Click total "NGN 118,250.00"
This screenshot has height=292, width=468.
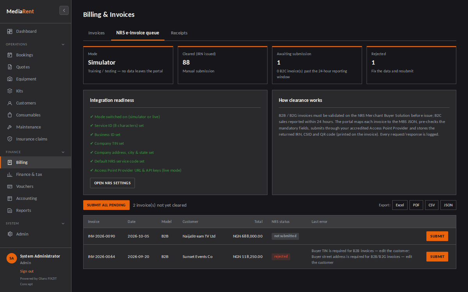[248, 257]
